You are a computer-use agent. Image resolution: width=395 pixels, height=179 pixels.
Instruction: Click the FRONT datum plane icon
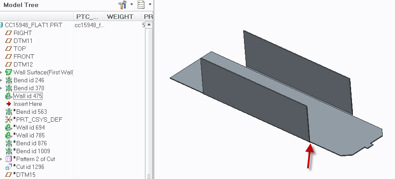(x=9, y=56)
